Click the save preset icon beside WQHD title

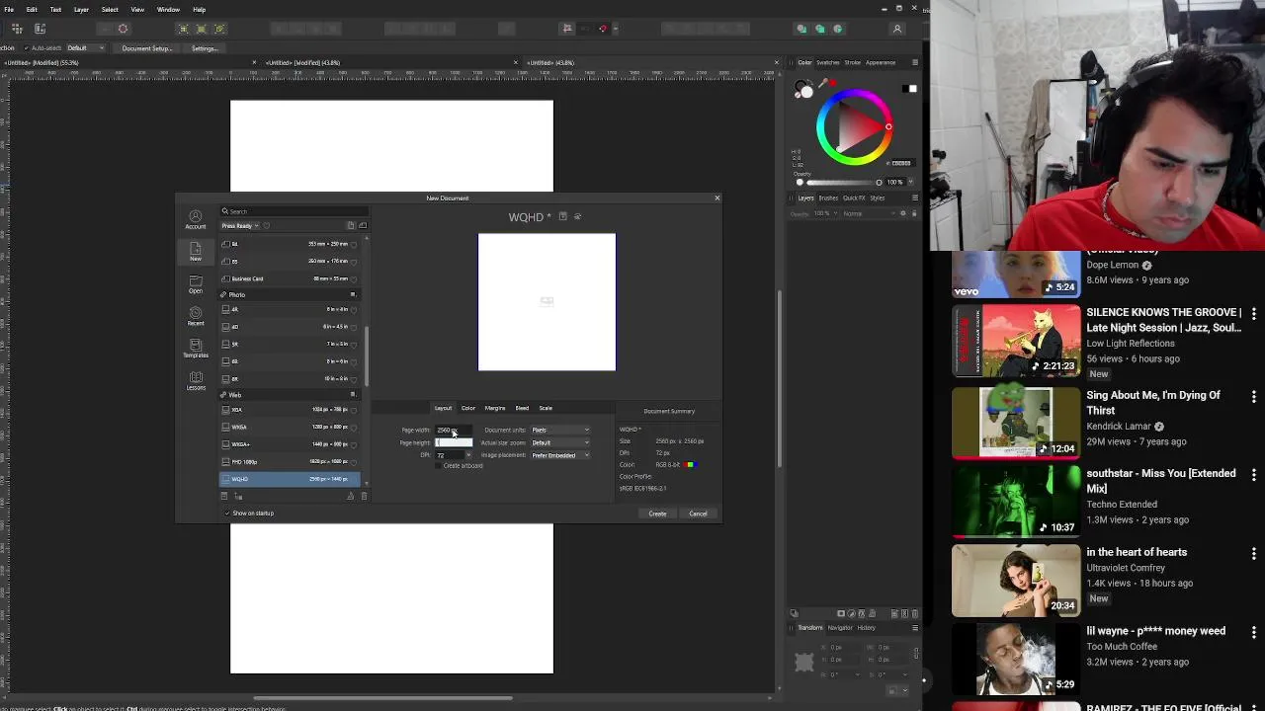562,216
